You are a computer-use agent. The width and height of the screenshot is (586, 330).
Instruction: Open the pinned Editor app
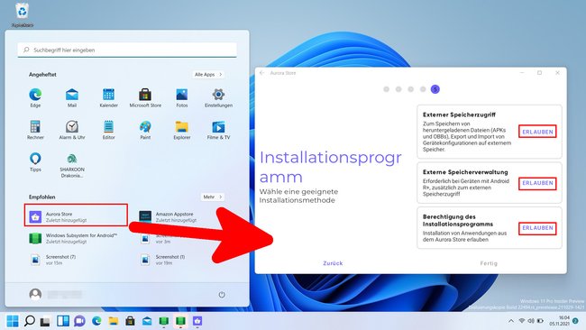pos(108,130)
